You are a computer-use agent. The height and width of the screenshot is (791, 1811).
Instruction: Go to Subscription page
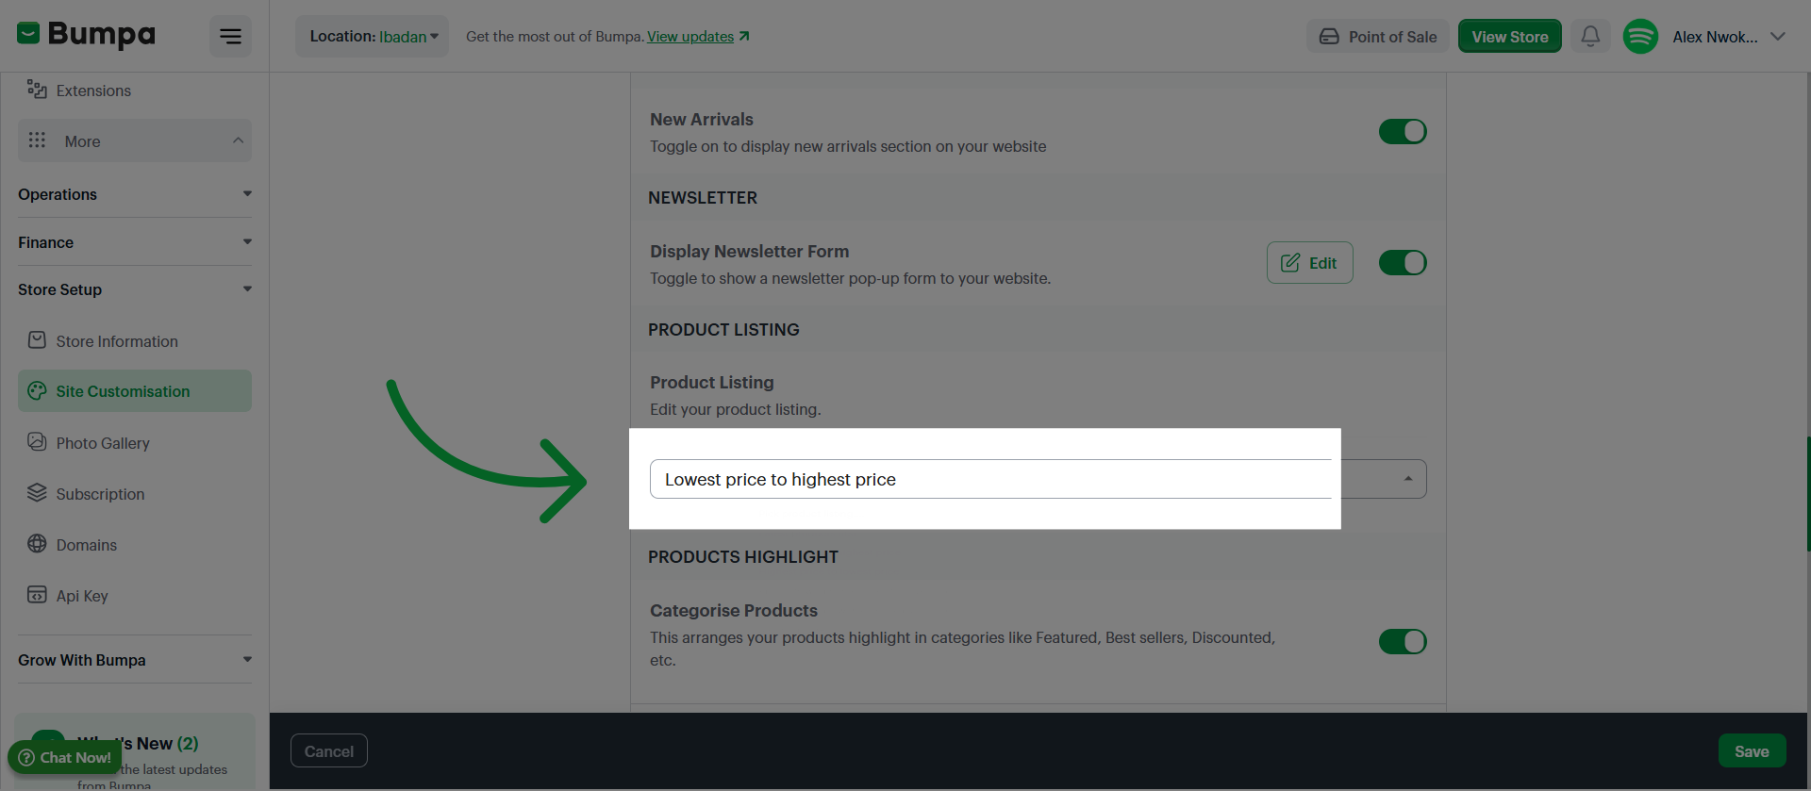tap(135, 493)
